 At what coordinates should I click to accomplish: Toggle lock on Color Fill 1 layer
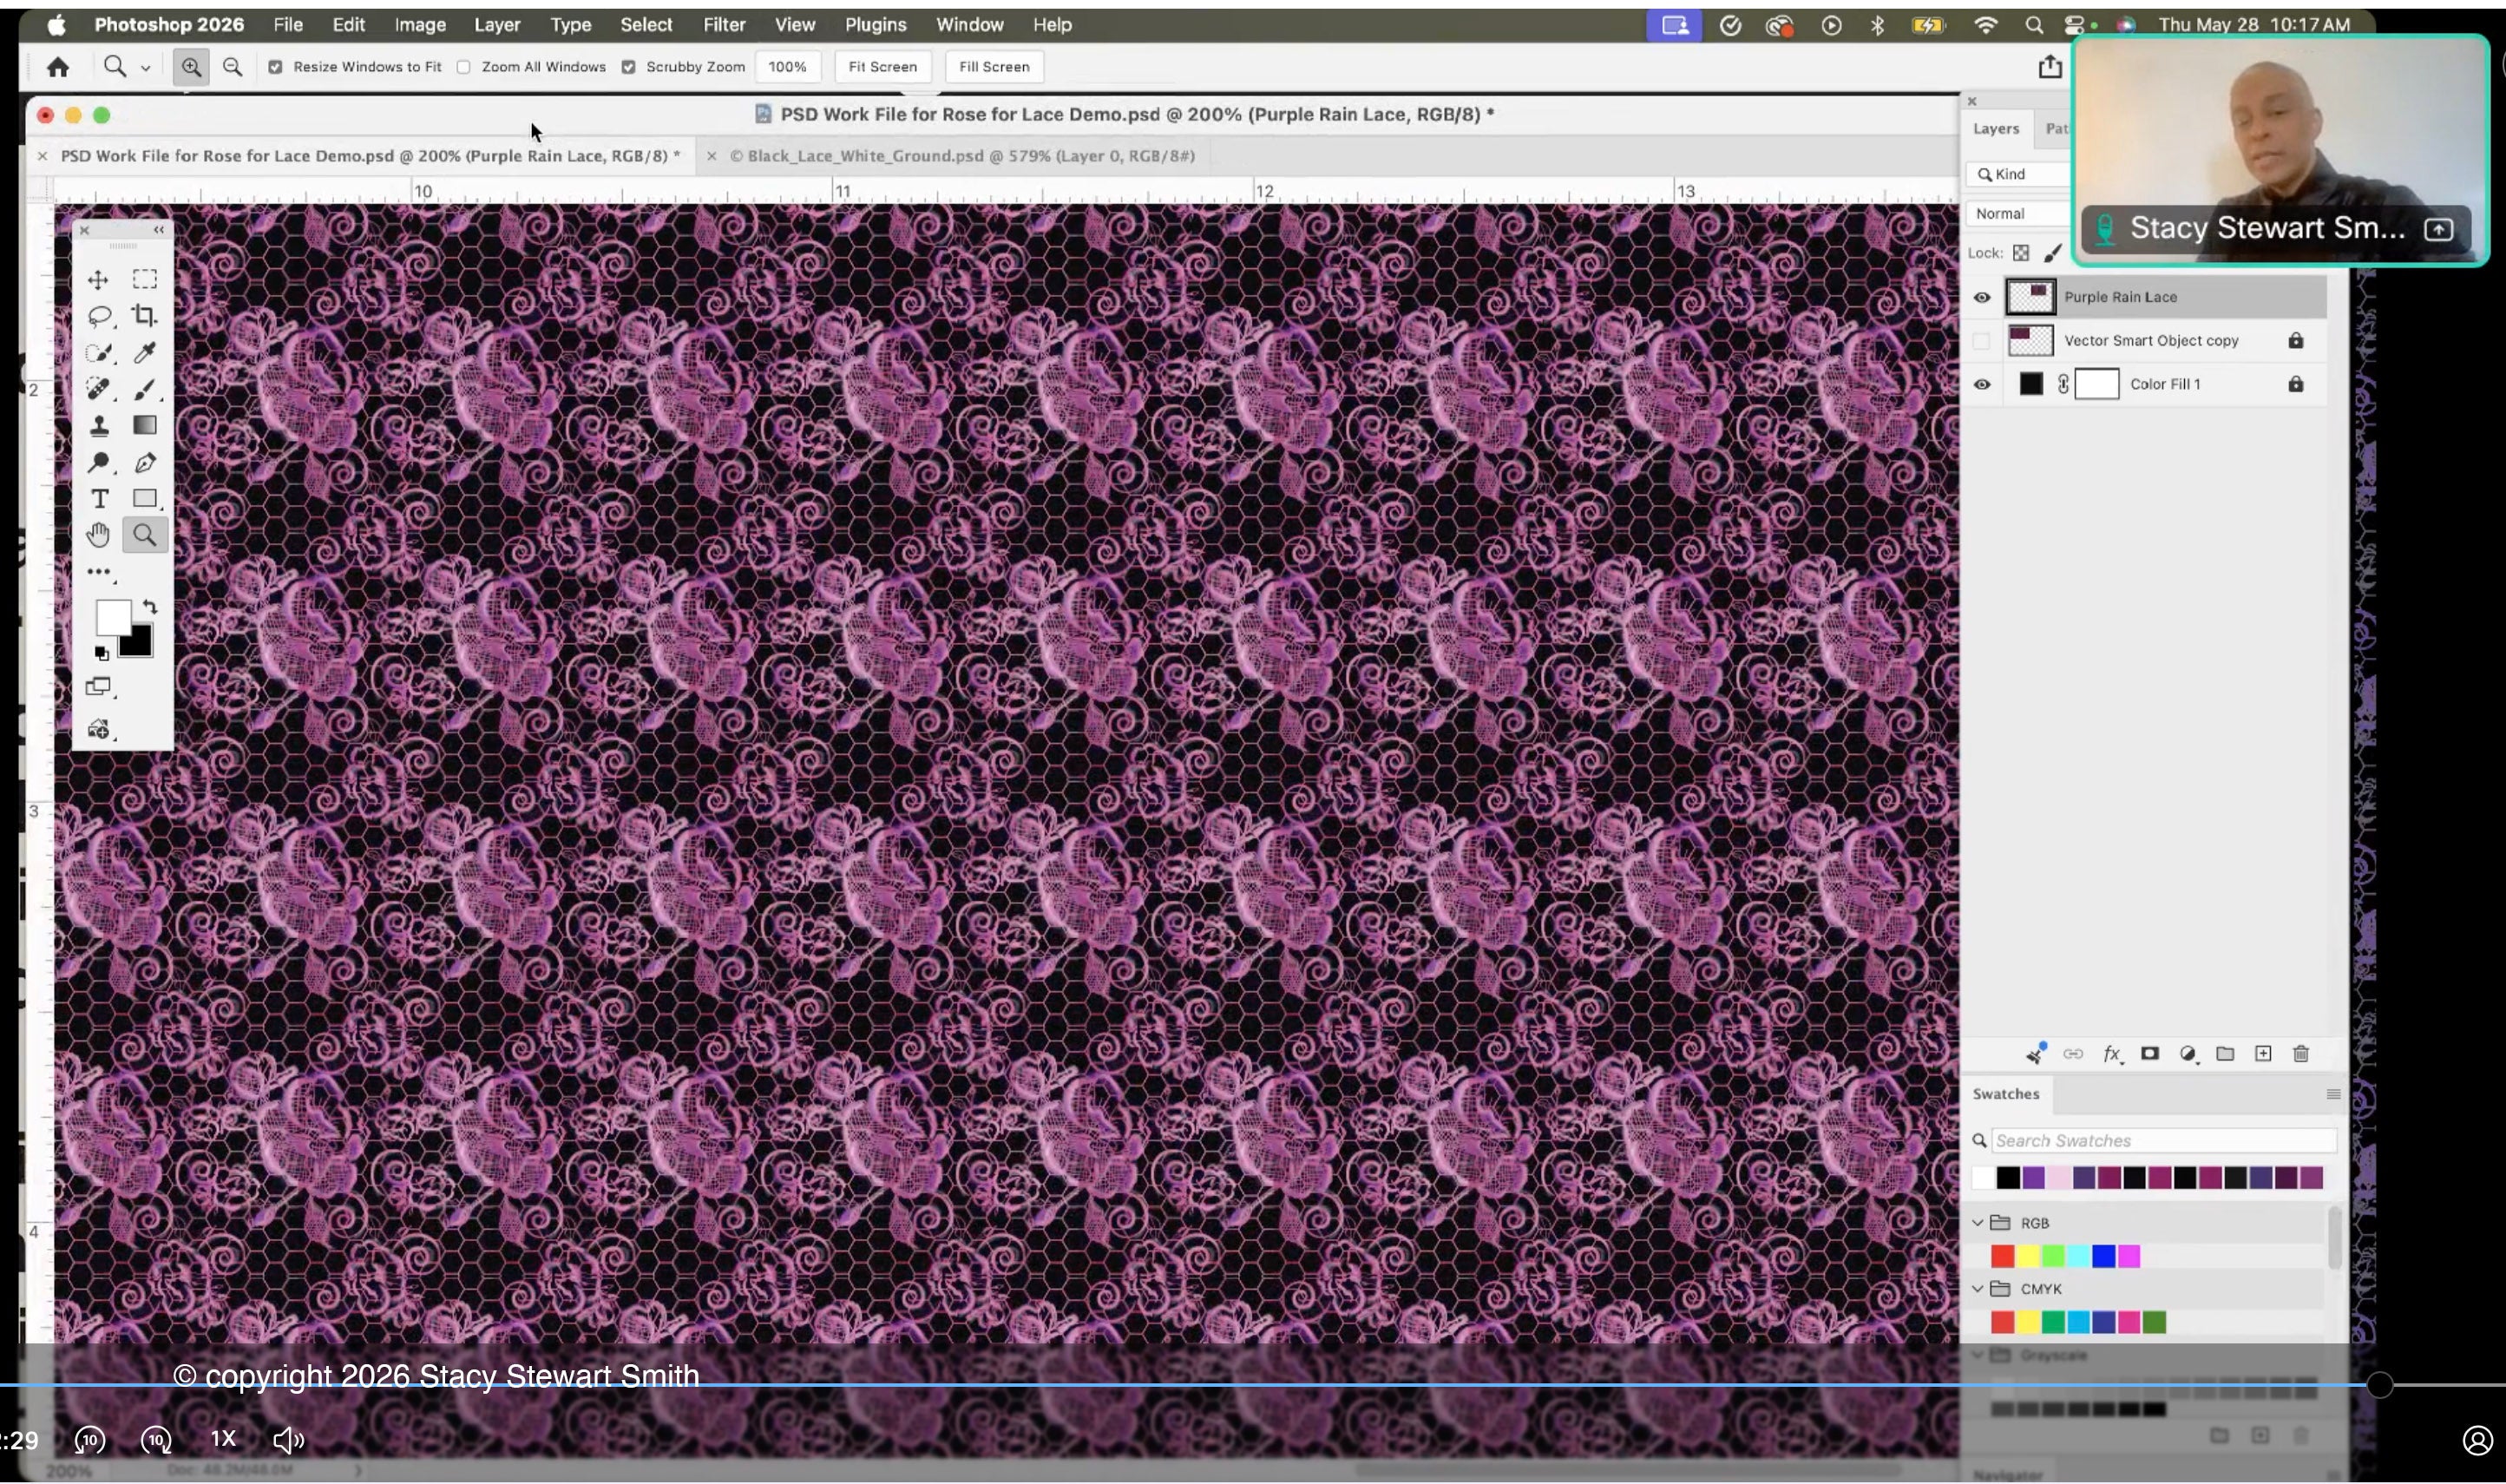2296,384
